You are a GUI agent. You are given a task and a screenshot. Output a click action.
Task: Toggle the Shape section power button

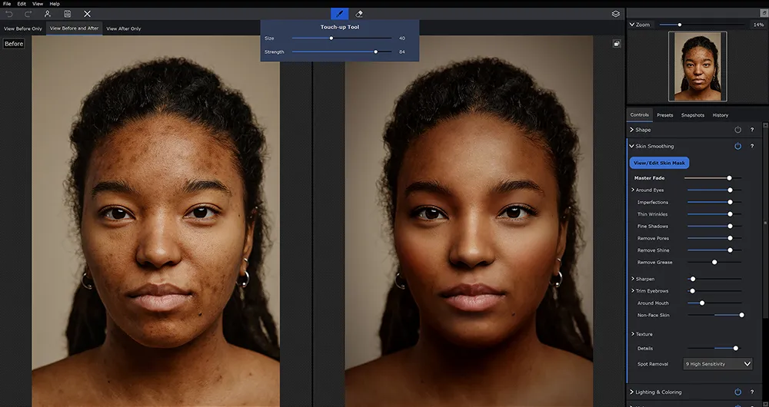click(x=737, y=130)
